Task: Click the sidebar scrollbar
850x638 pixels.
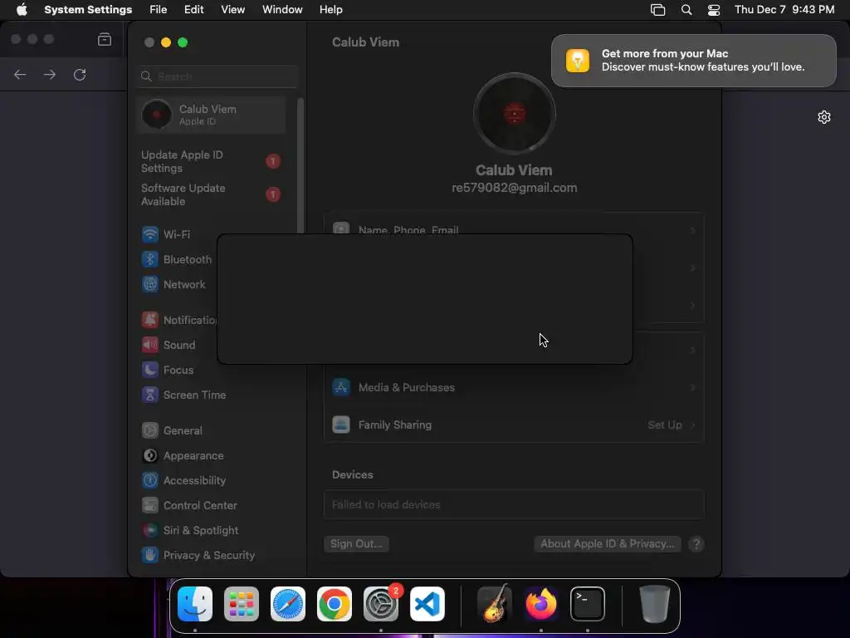Action: point(300,165)
